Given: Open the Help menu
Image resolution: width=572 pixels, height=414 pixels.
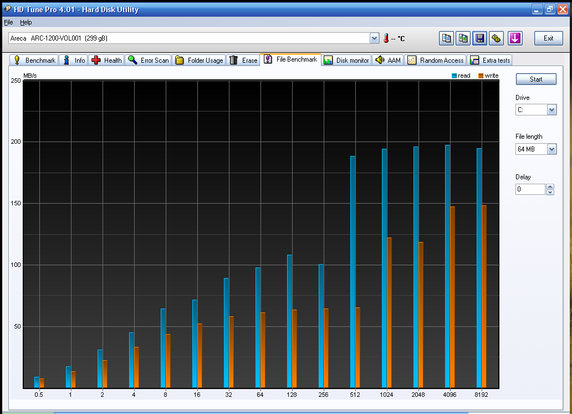Looking at the screenshot, I should click(26, 22).
